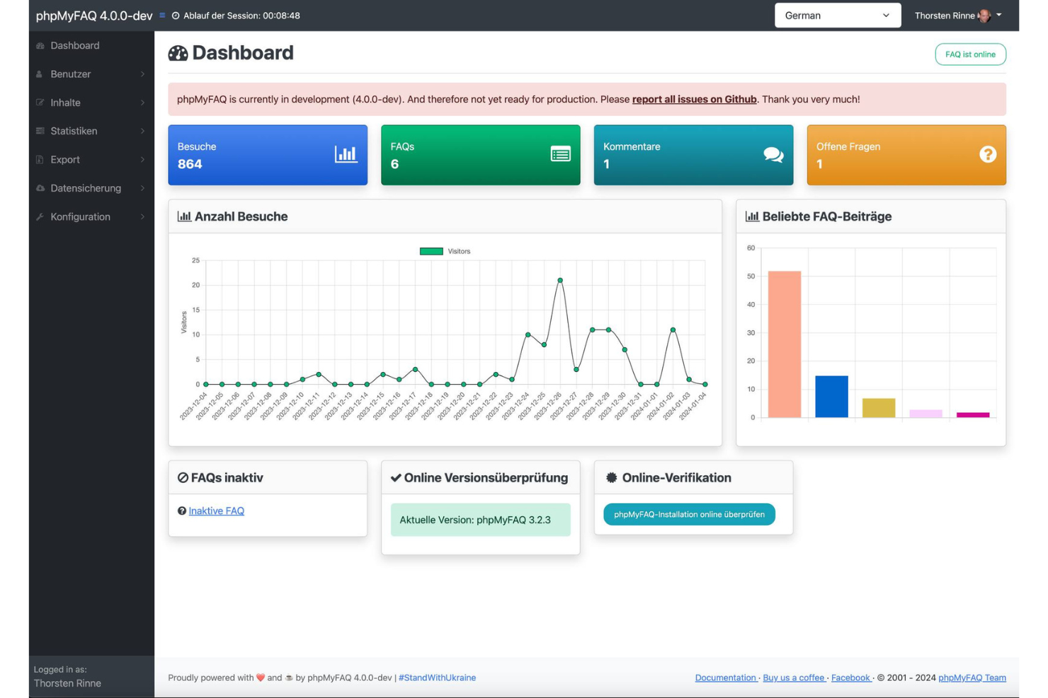The image size is (1048, 698).
Task: Click the speech bubbles icon on Kommentare card
Action: [773, 154]
